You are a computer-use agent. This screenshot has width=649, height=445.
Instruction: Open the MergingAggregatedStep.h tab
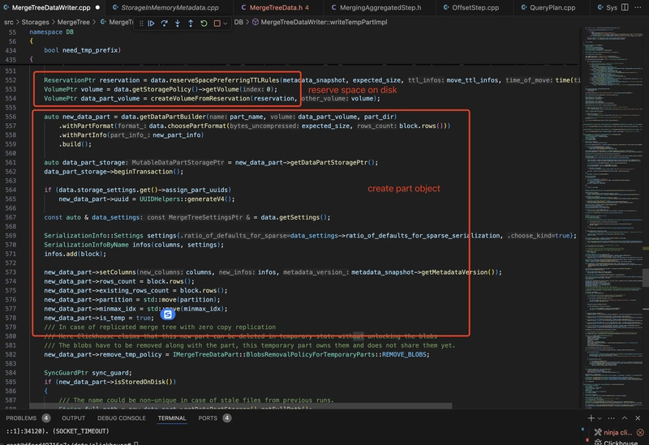pyautogui.click(x=380, y=7)
